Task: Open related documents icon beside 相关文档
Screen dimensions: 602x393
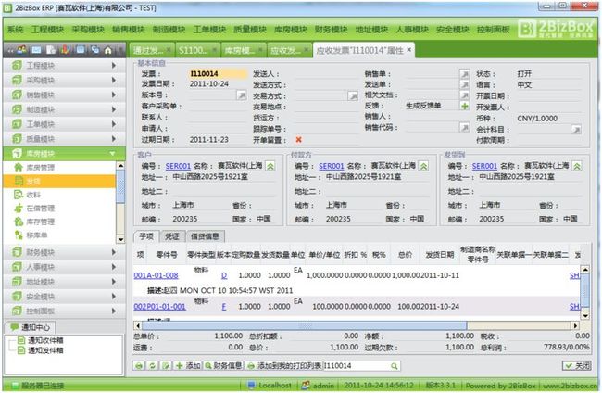Action: point(465,95)
